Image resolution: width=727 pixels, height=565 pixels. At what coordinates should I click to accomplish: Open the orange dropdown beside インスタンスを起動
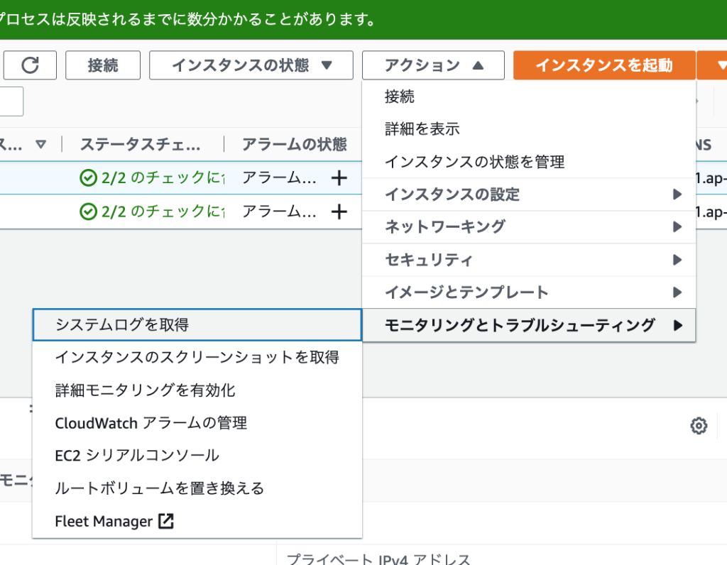(720, 65)
